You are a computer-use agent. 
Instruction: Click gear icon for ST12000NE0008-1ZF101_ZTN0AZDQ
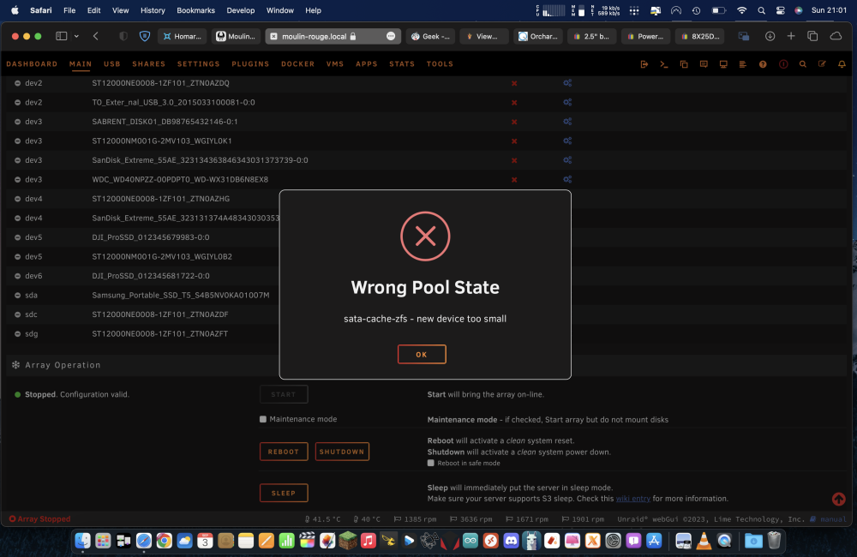tap(567, 83)
